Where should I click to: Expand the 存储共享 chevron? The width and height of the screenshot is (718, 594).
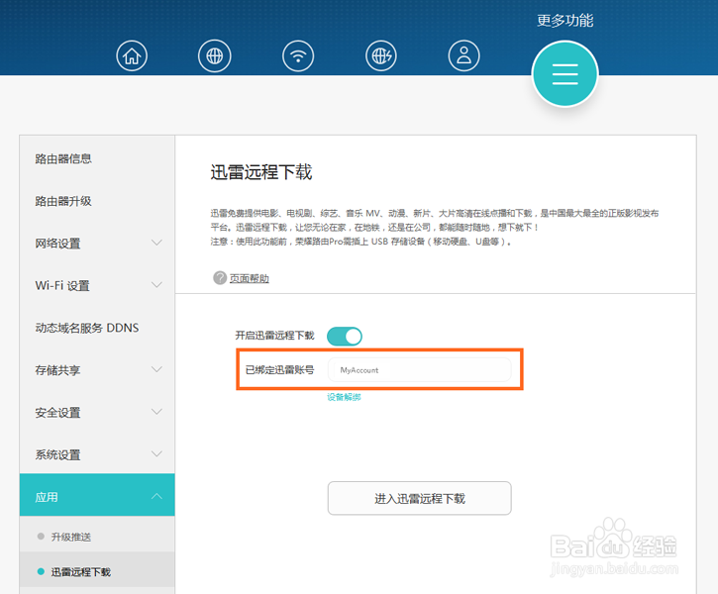(156, 369)
